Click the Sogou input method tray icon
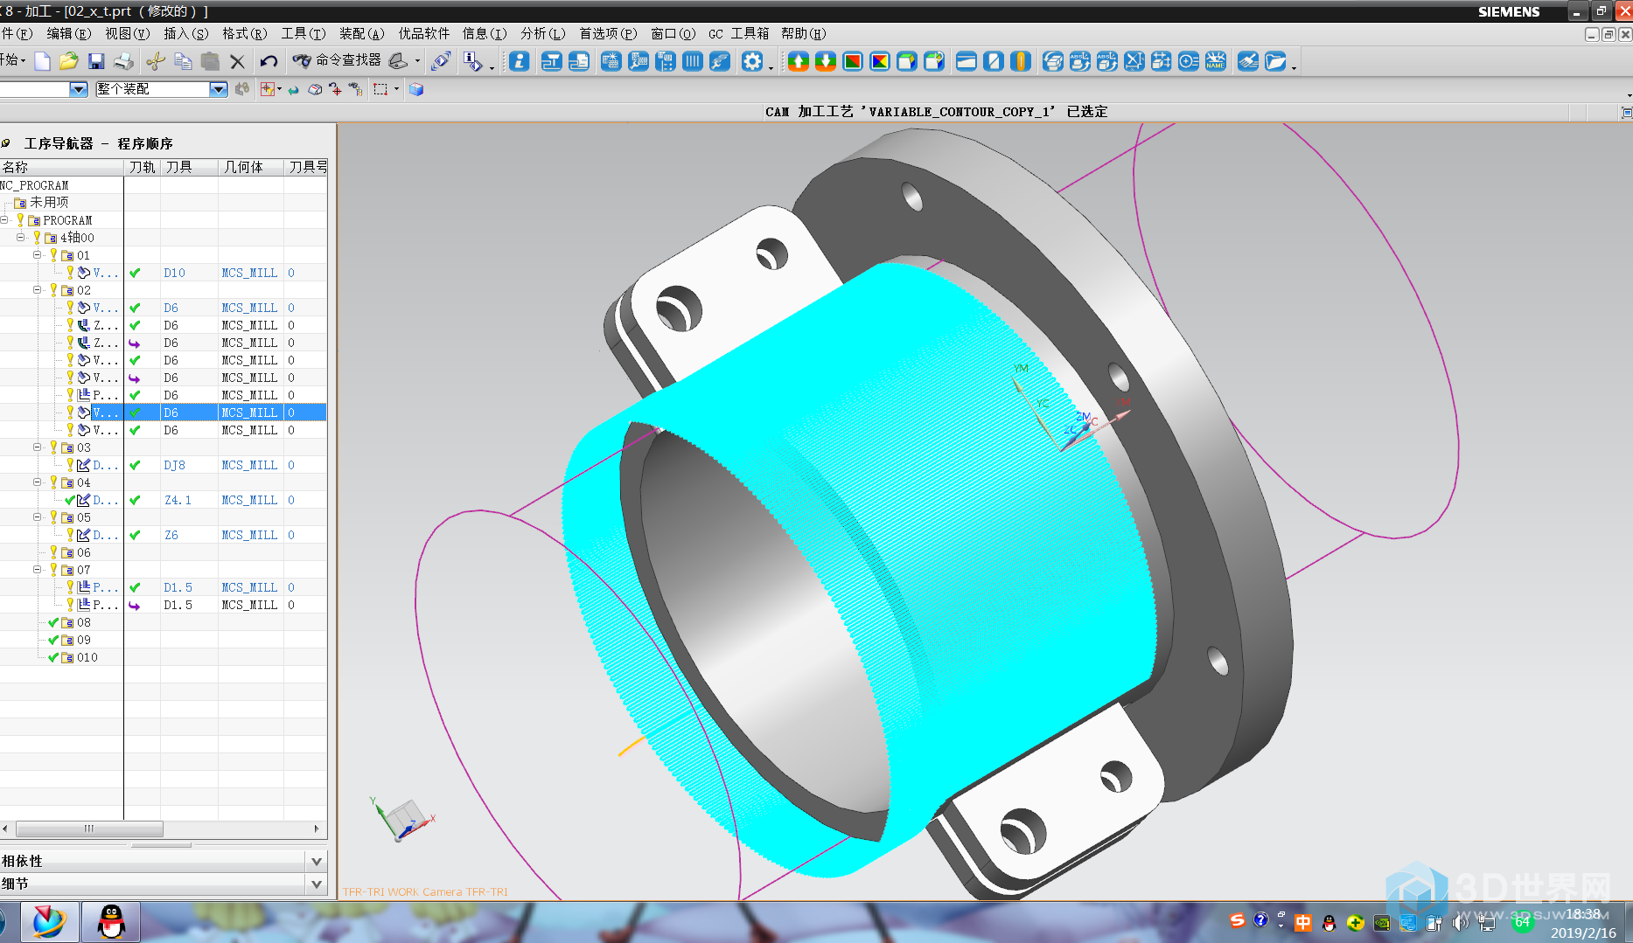 [1237, 921]
